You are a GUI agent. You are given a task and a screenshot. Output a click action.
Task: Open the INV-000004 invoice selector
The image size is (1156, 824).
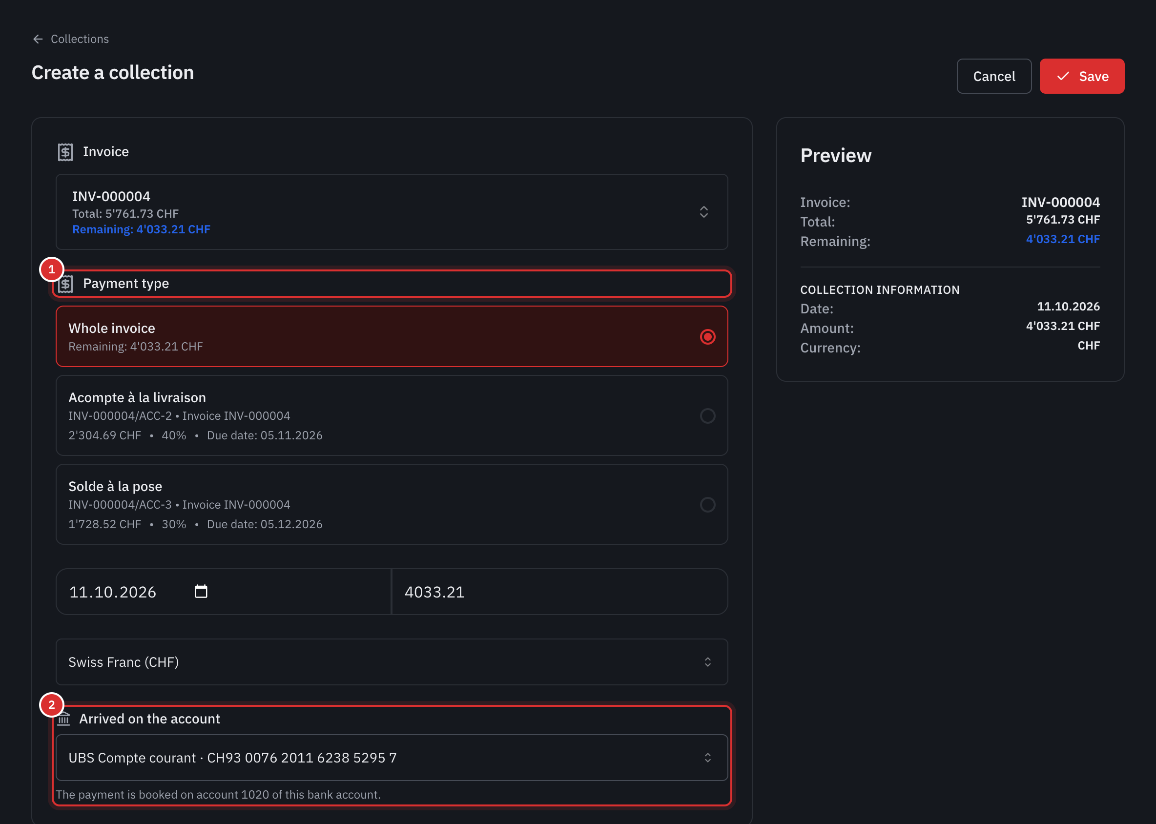click(x=392, y=212)
